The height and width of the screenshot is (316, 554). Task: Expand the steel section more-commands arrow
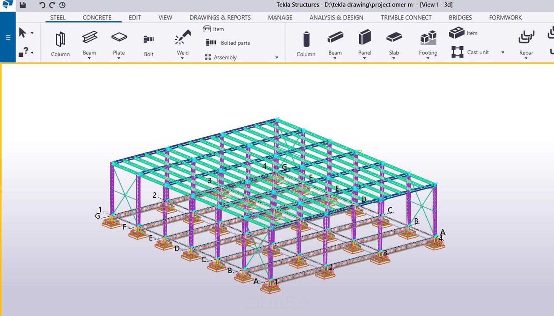point(277,58)
